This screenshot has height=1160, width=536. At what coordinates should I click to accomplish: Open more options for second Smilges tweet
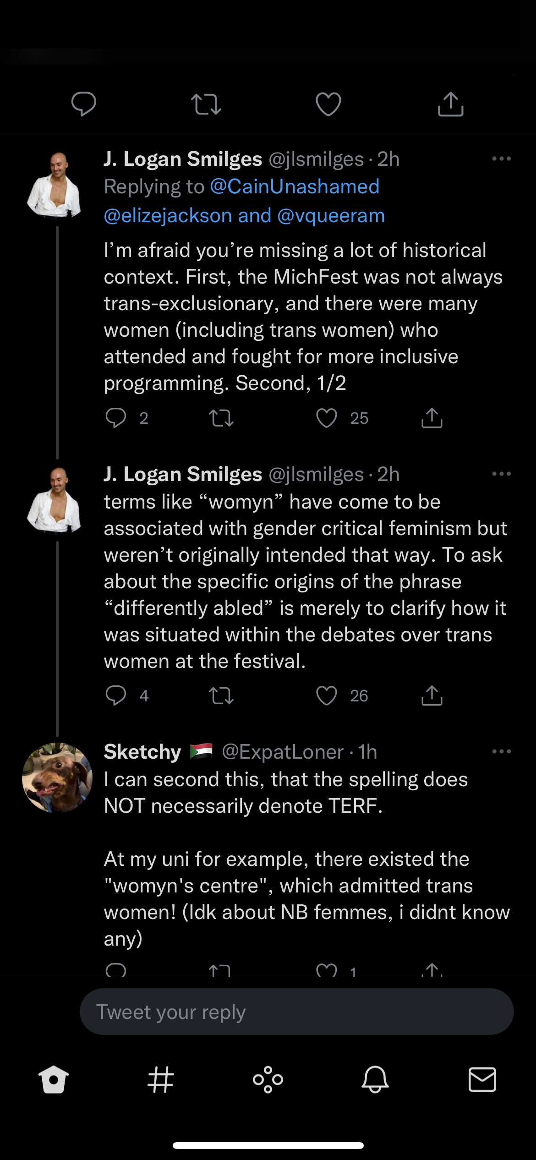501,474
